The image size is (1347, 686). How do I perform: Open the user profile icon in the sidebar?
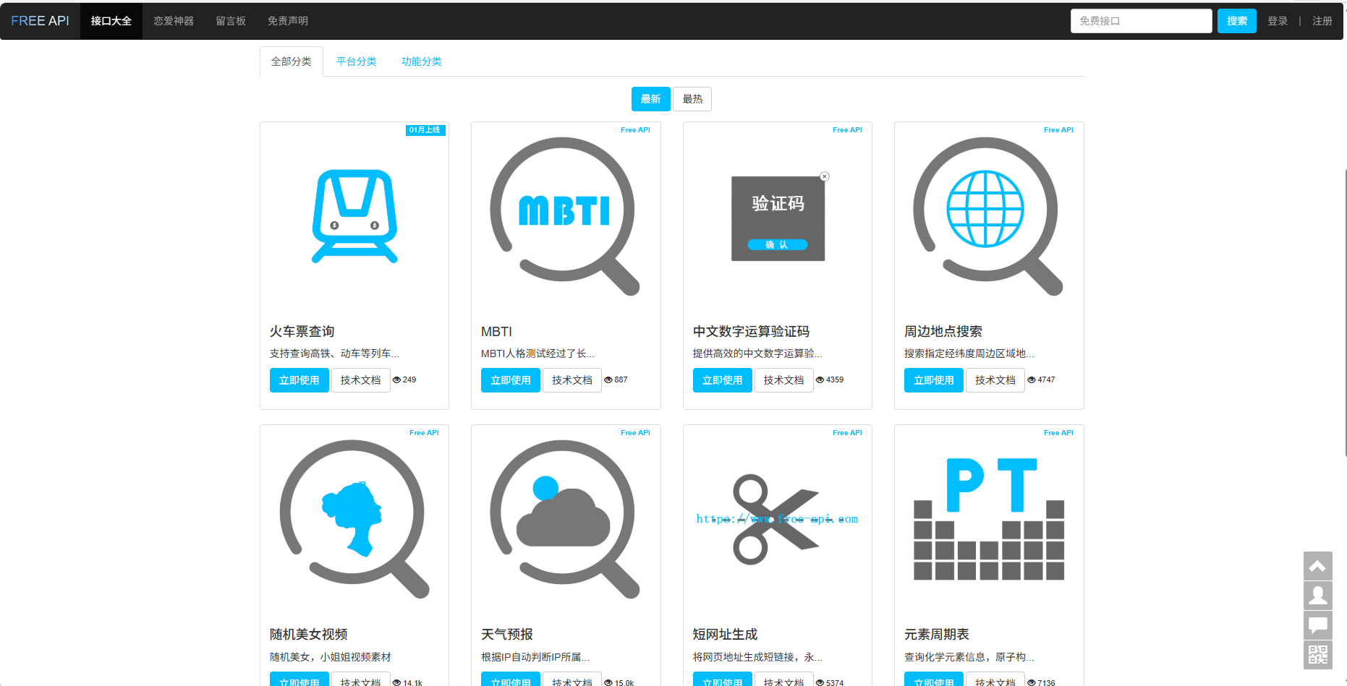(1318, 596)
